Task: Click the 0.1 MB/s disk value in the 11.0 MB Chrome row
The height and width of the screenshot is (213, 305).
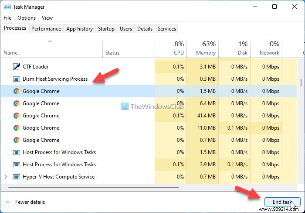Action: point(237,128)
